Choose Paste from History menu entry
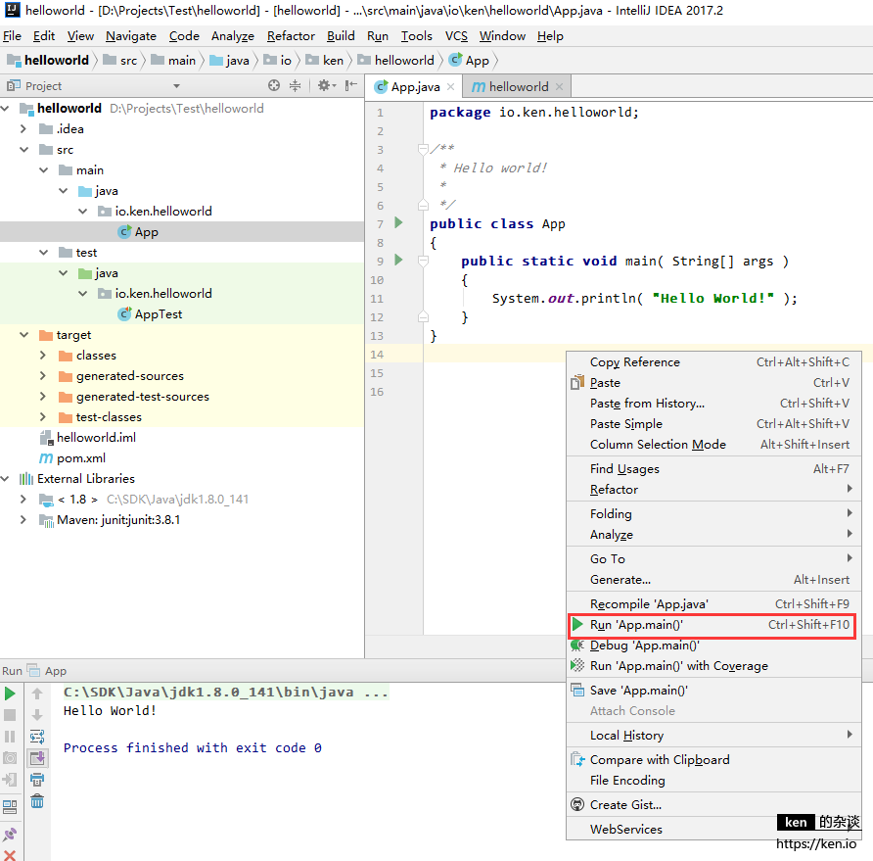873x861 pixels. [713, 403]
